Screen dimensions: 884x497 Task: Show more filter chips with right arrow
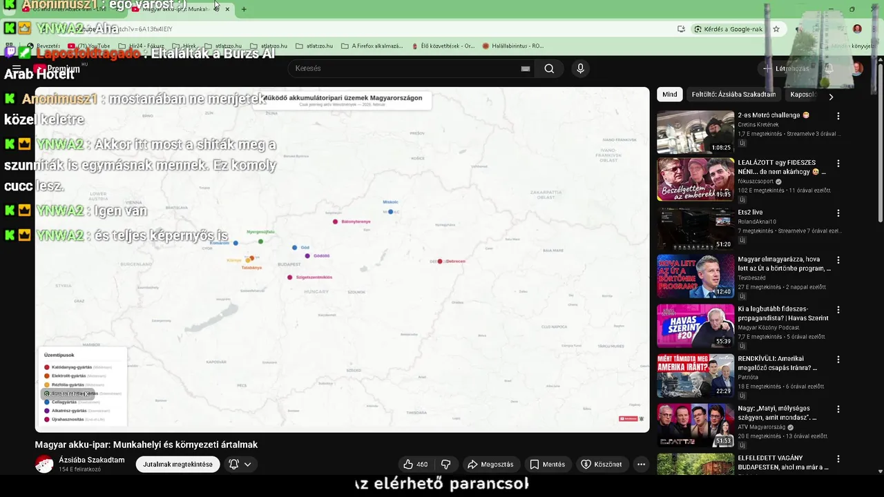[831, 97]
